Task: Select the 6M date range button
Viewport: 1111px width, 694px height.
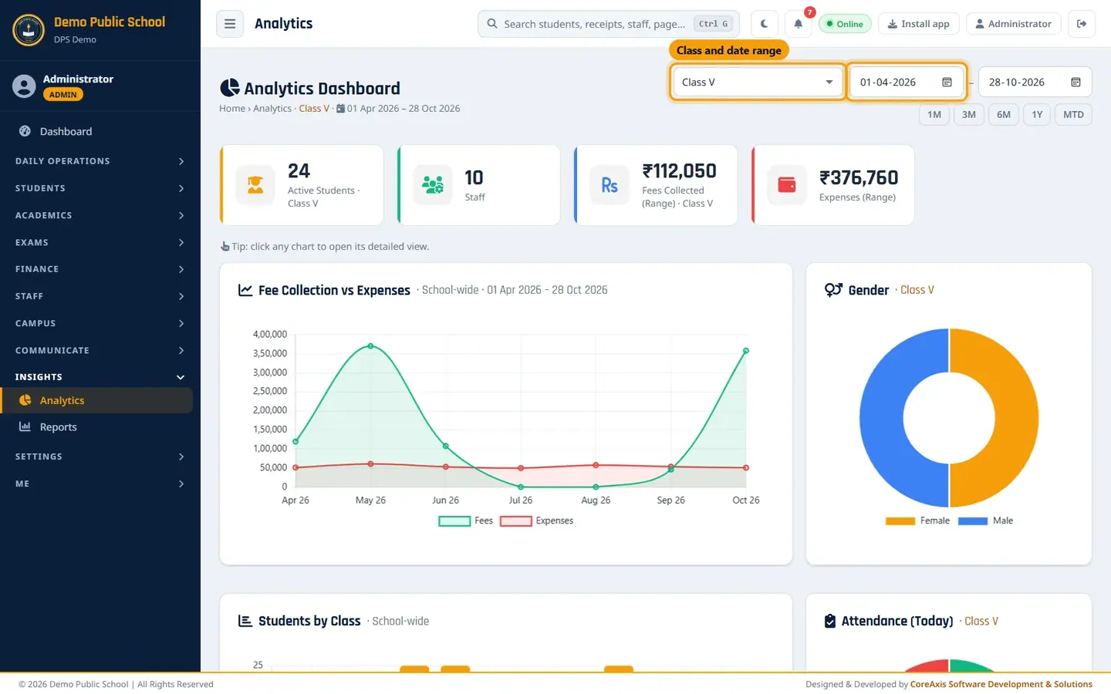Action: tap(1003, 115)
